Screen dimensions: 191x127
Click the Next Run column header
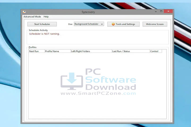pos(37,51)
